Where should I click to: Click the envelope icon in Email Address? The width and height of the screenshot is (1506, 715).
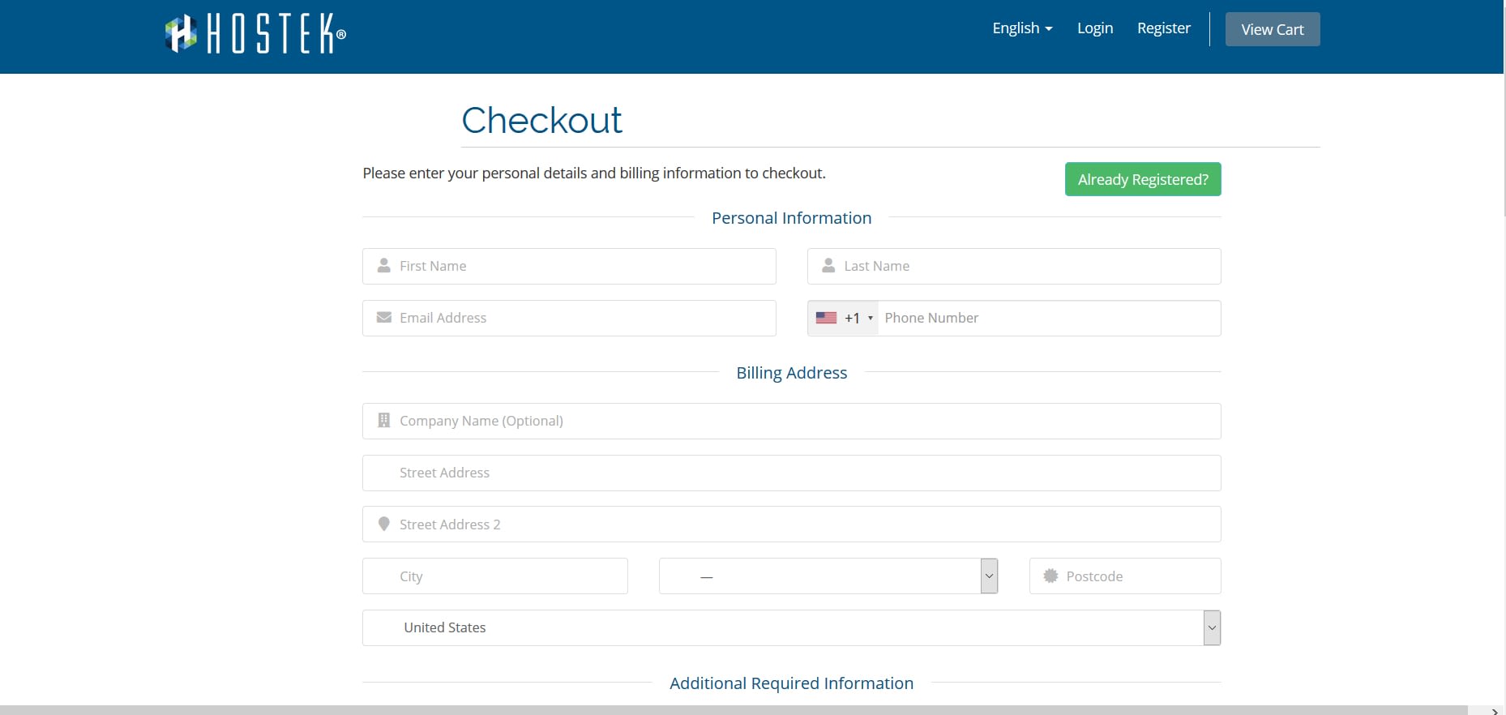tap(384, 317)
